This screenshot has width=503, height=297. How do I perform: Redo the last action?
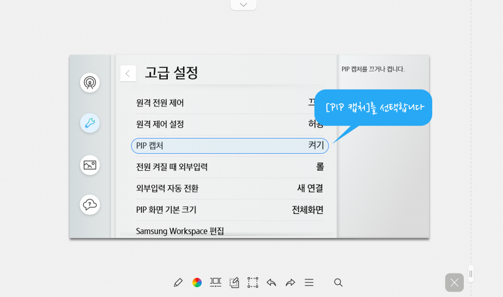290,282
